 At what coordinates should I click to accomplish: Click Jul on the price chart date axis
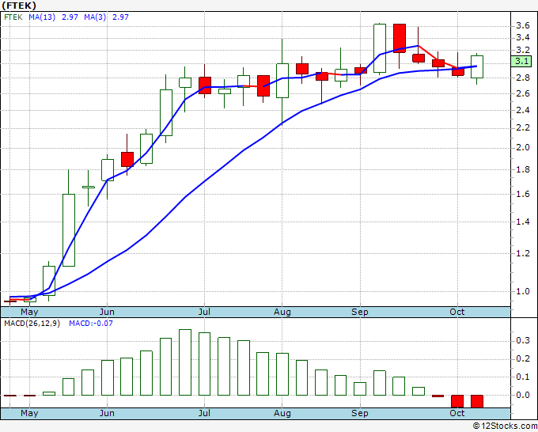204,313
